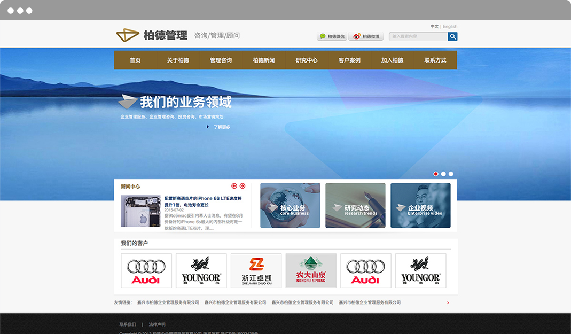571x334 pixels.
Task: Click the 浙江卓凯 client logo
Action: point(256,270)
